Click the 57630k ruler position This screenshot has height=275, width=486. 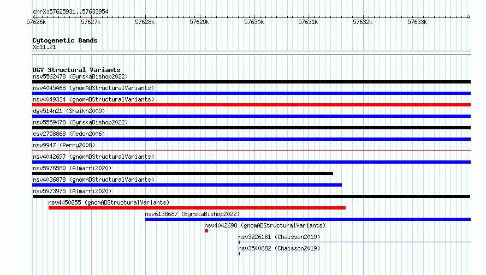click(x=254, y=22)
